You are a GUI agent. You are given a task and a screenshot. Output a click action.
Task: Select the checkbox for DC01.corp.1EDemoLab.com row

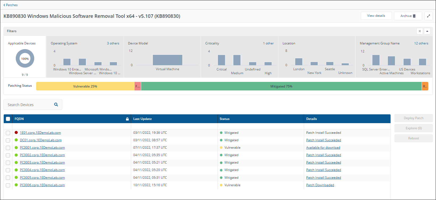click(x=8, y=140)
